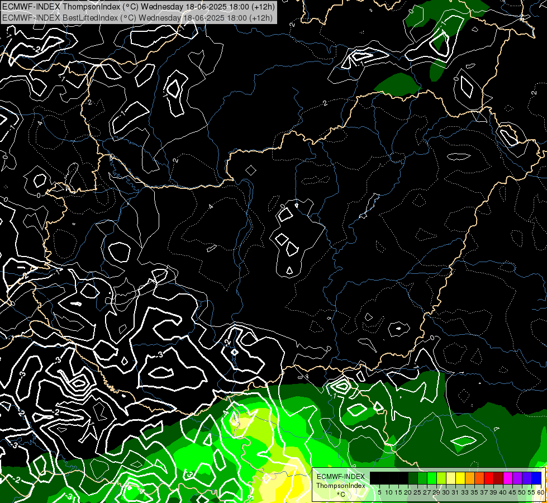Click the legend tick value 5
The width and height of the screenshot is (547, 503).
(x=379, y=492)
